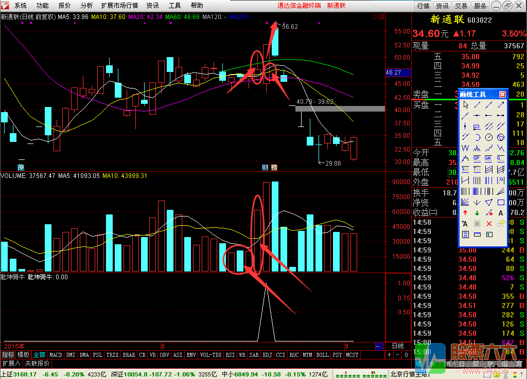Select the arrow pointer in drawing tools

465,105
